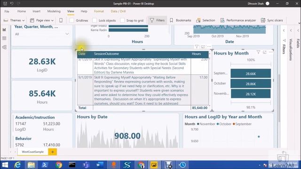Click the September legend item
301x169 pixels.
[242, 124]
